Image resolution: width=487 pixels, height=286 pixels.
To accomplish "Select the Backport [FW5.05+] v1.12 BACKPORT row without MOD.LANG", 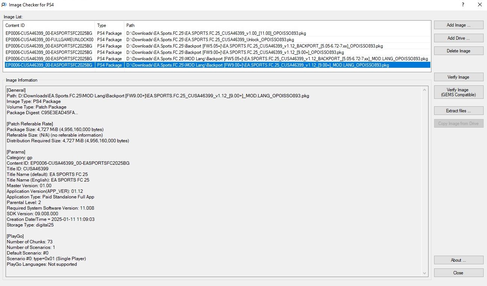I will click(217, 46).
